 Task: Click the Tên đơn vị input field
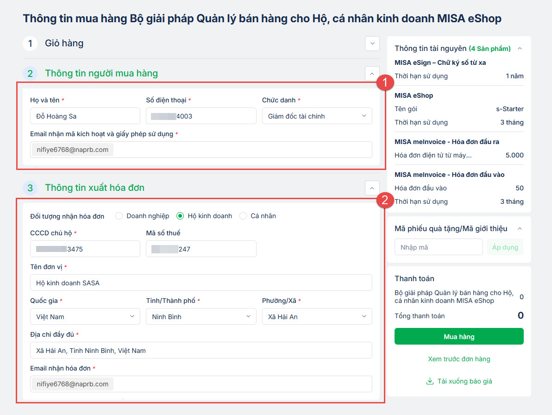pyautogui.click(x=201, y=283)
